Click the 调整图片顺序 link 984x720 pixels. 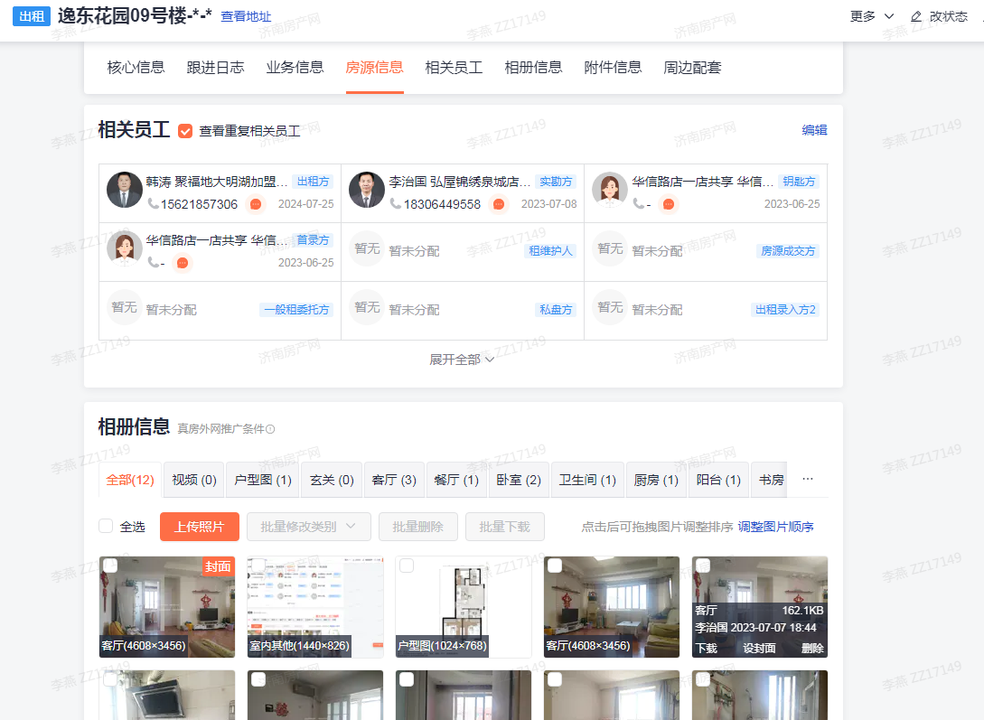click(775, 527)
